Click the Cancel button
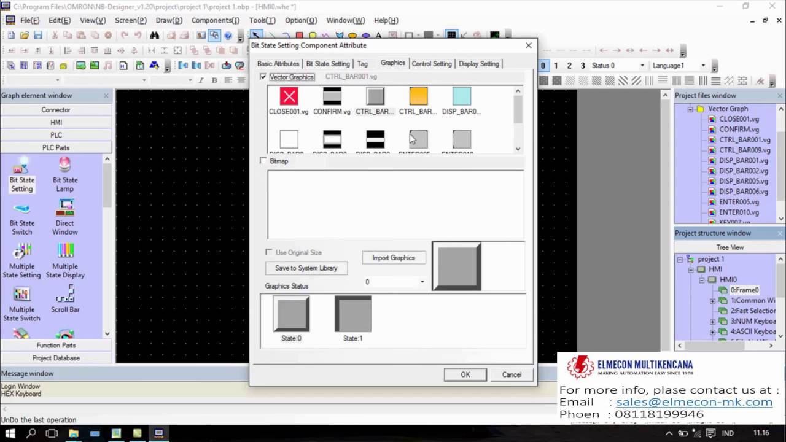The height and width of the screenshot is (442, 786). click(x=512, y=374)
